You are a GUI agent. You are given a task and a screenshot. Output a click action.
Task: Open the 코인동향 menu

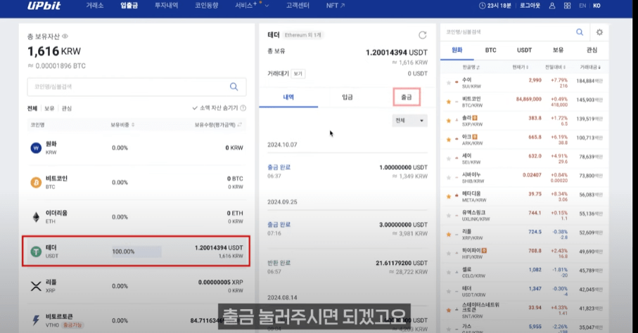click(x=206, y=6)
